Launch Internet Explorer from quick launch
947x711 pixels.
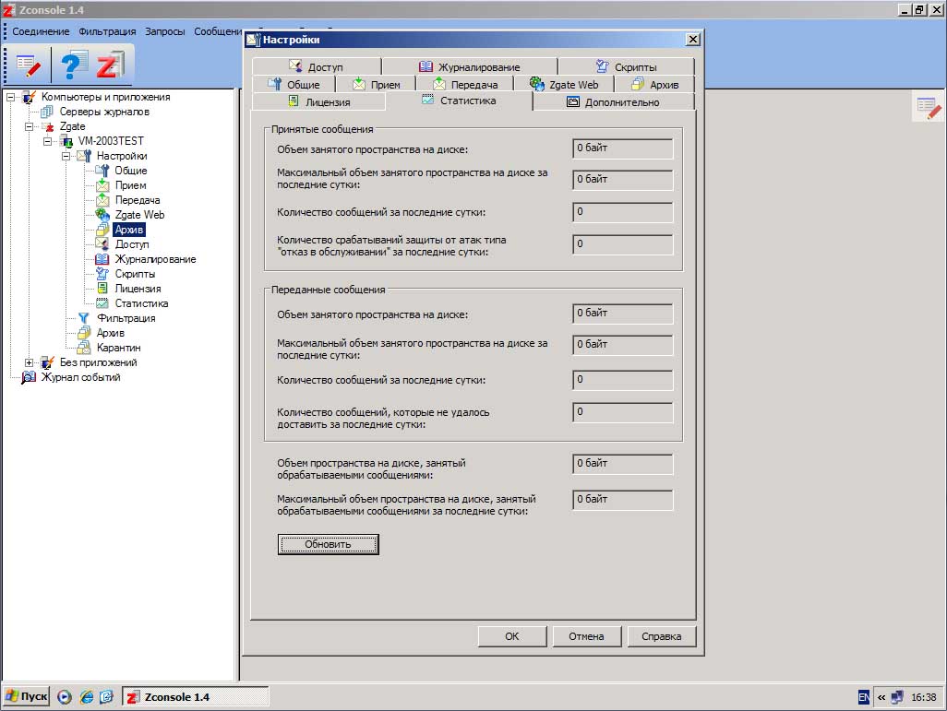pyautogui.click(x=87, y=697)
